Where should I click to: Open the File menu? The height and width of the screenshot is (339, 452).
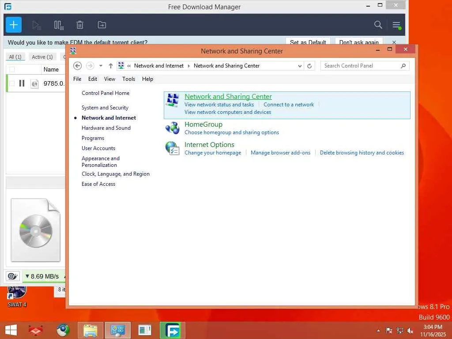[77, 79]
